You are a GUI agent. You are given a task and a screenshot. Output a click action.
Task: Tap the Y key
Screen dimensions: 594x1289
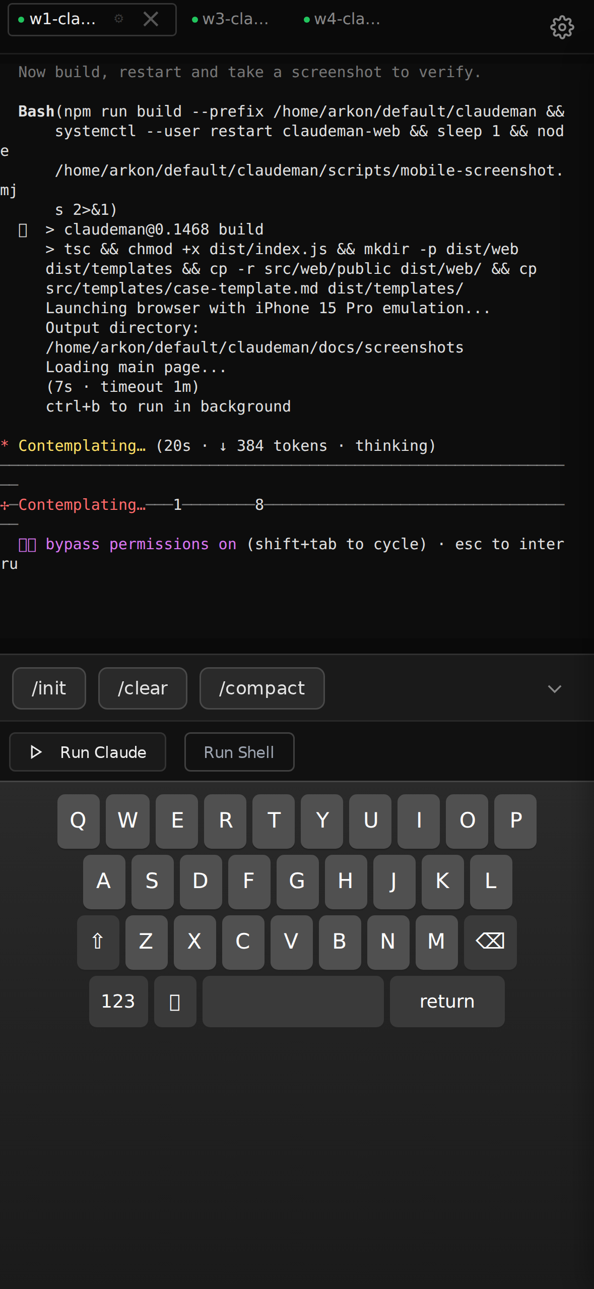pyautogui.click(x=322, y=821)
